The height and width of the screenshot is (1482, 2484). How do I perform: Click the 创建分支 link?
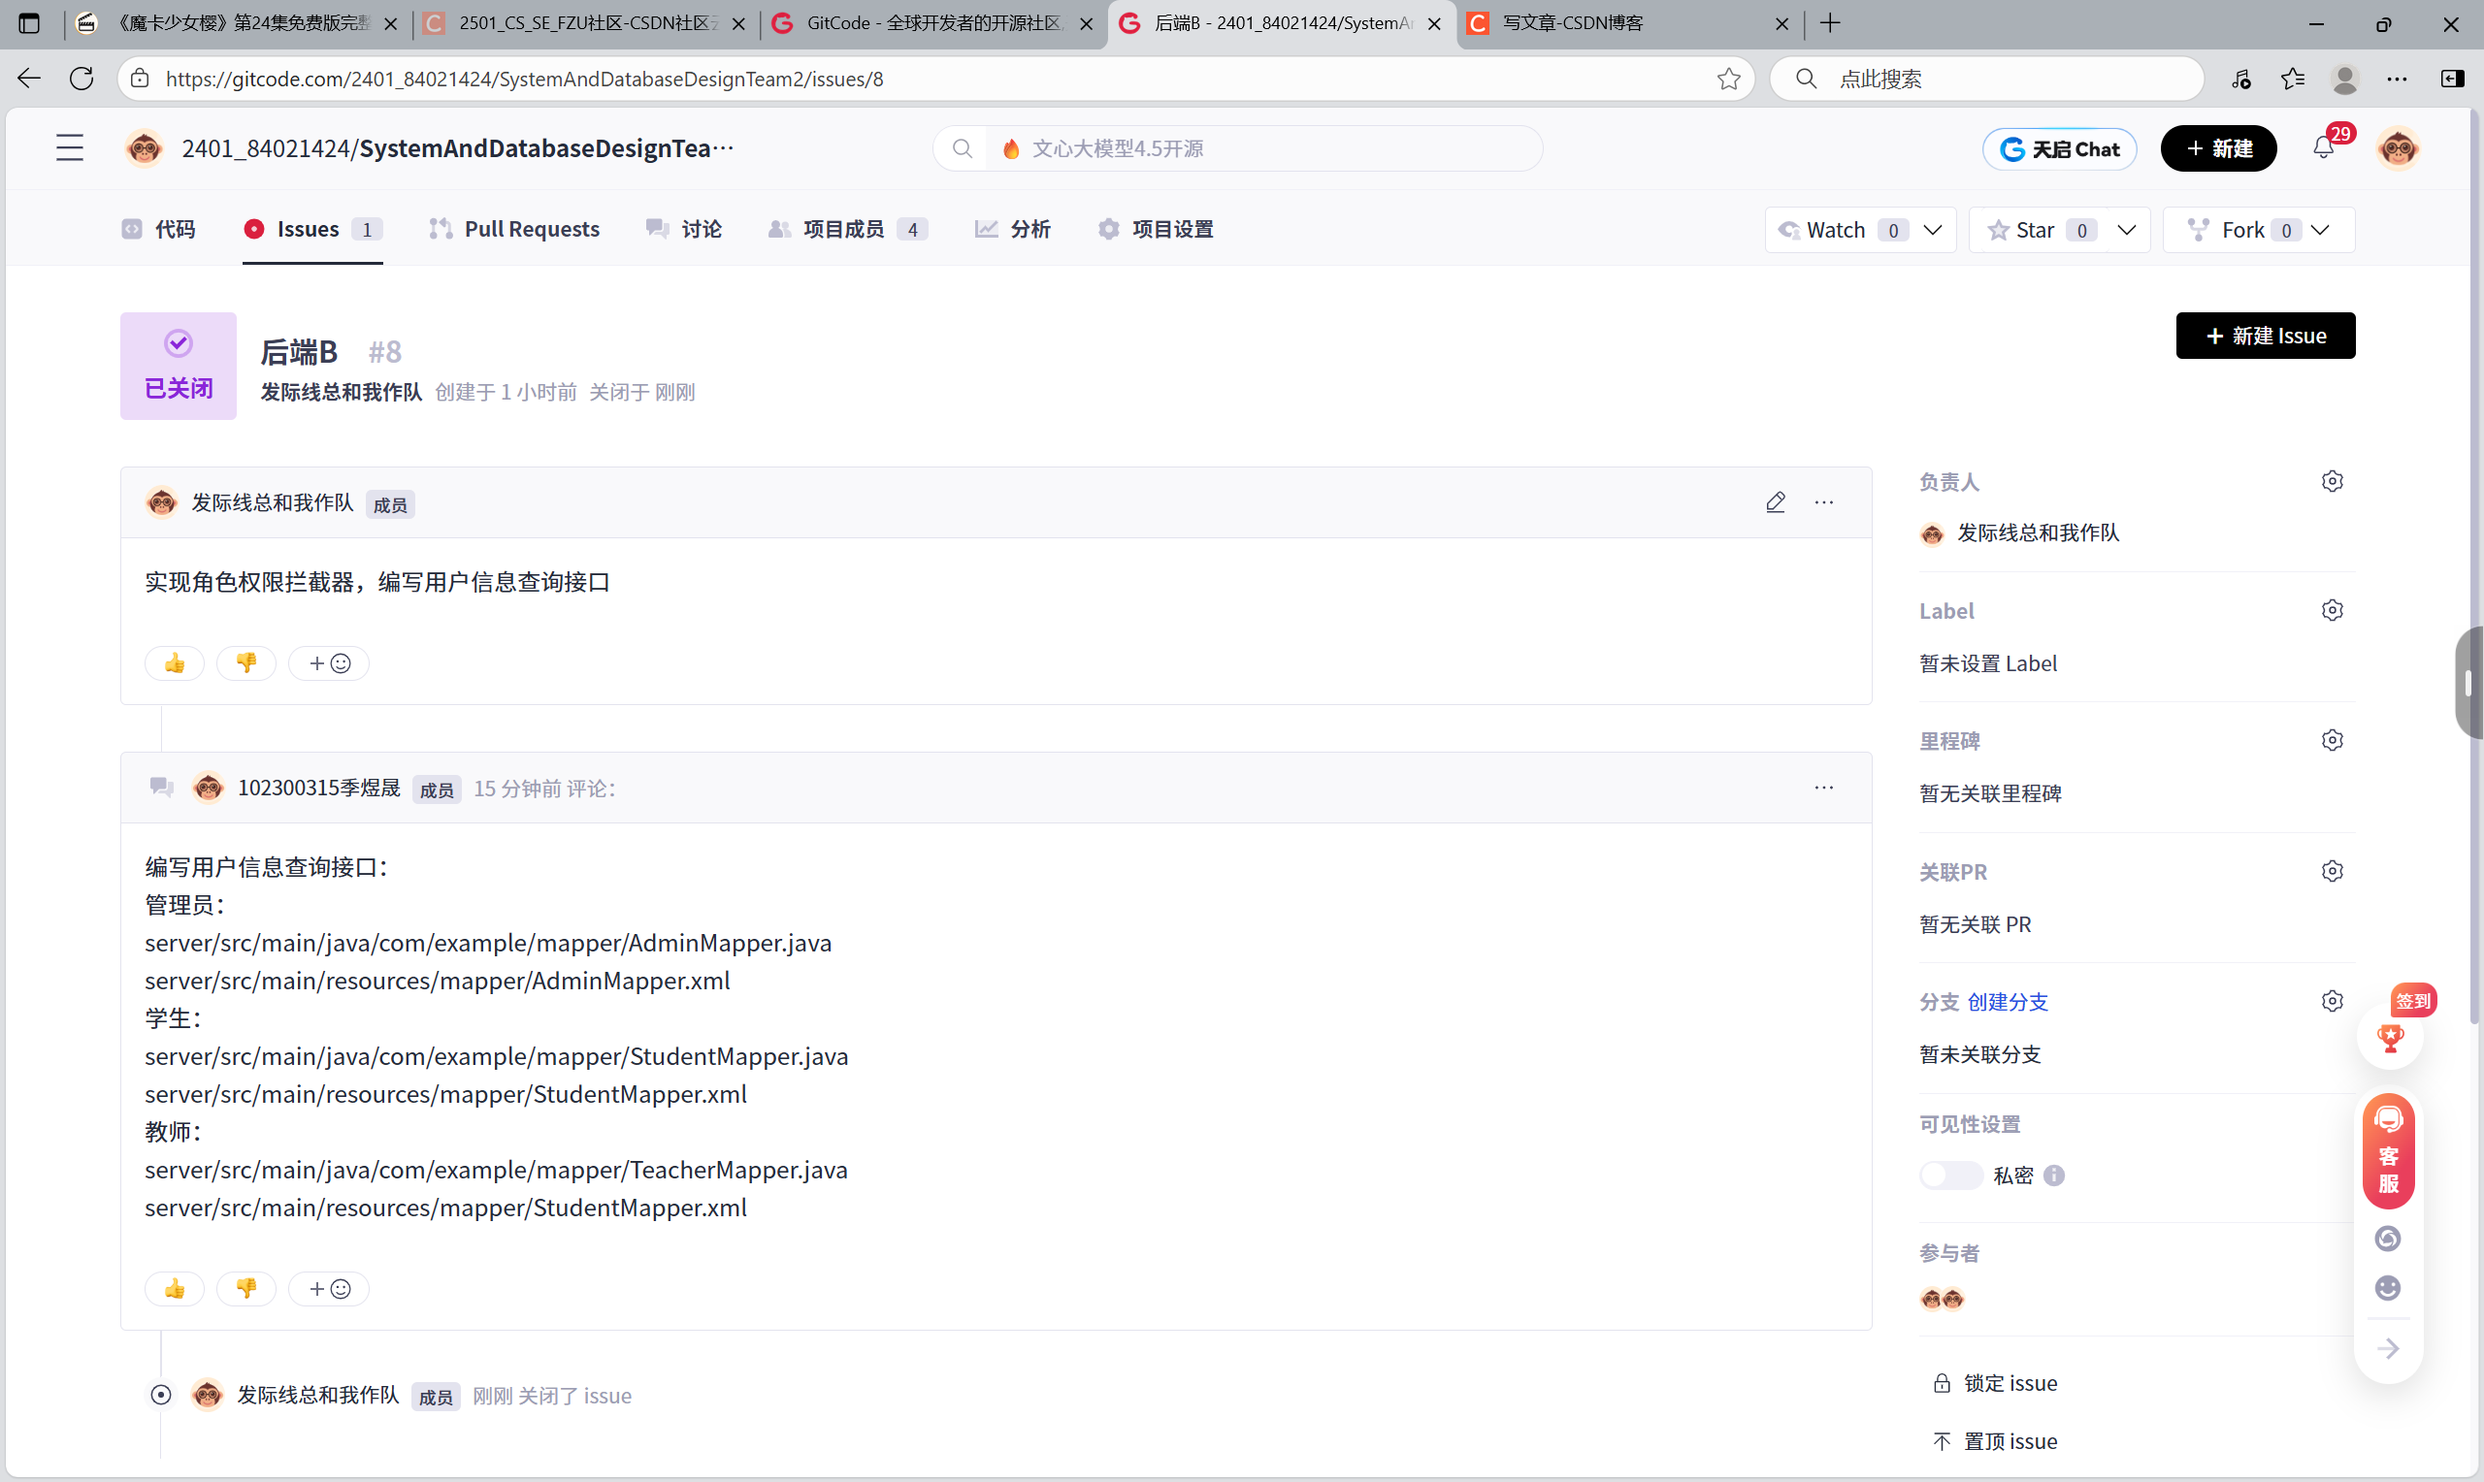[2008, 1002]
